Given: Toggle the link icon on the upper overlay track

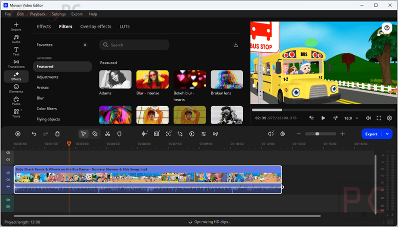Looking at the screenshot, I should [8, 159].
